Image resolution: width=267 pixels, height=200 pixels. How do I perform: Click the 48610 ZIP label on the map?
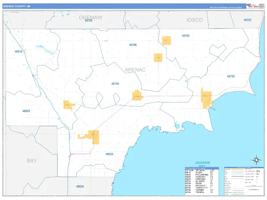(18, 52)
